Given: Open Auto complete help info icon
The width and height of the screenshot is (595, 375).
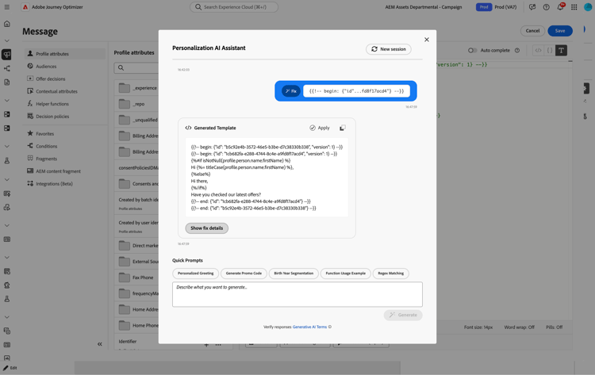Looking at the screenshot, I should (x=516, y=51).
